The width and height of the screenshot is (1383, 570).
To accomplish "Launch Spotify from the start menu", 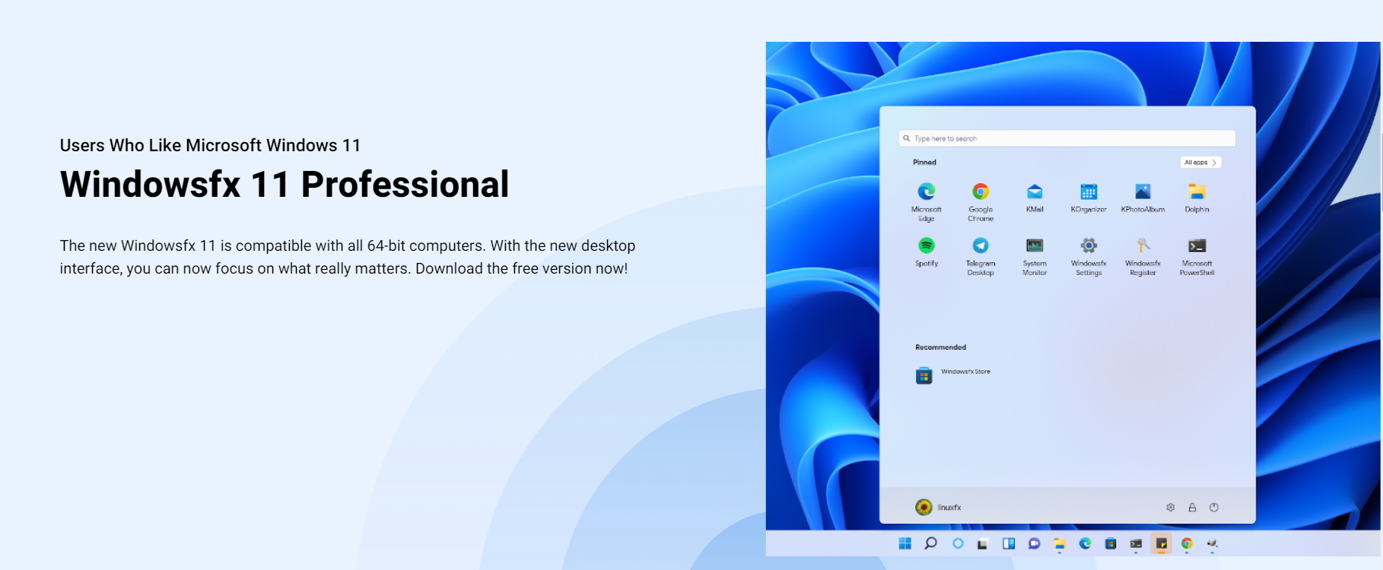I will [x=926, y=245].
